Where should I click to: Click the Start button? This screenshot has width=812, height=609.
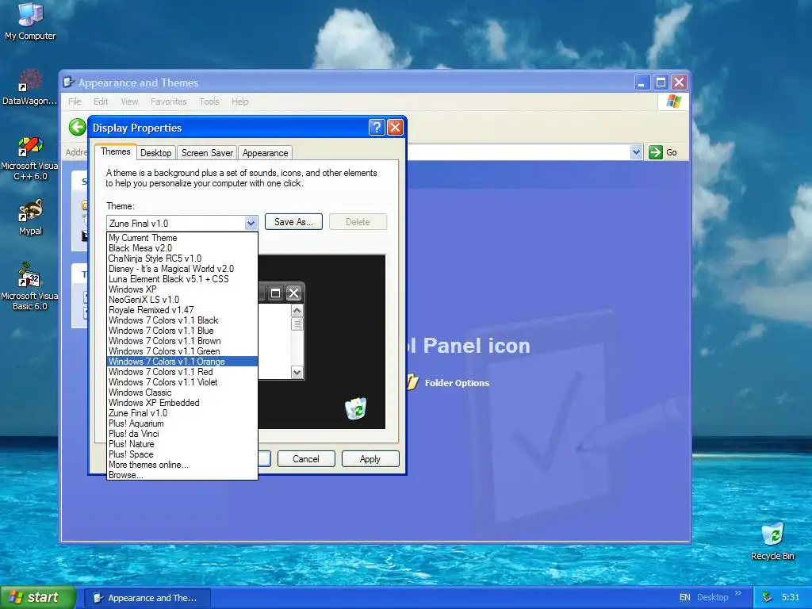click(x=38, y=597)
